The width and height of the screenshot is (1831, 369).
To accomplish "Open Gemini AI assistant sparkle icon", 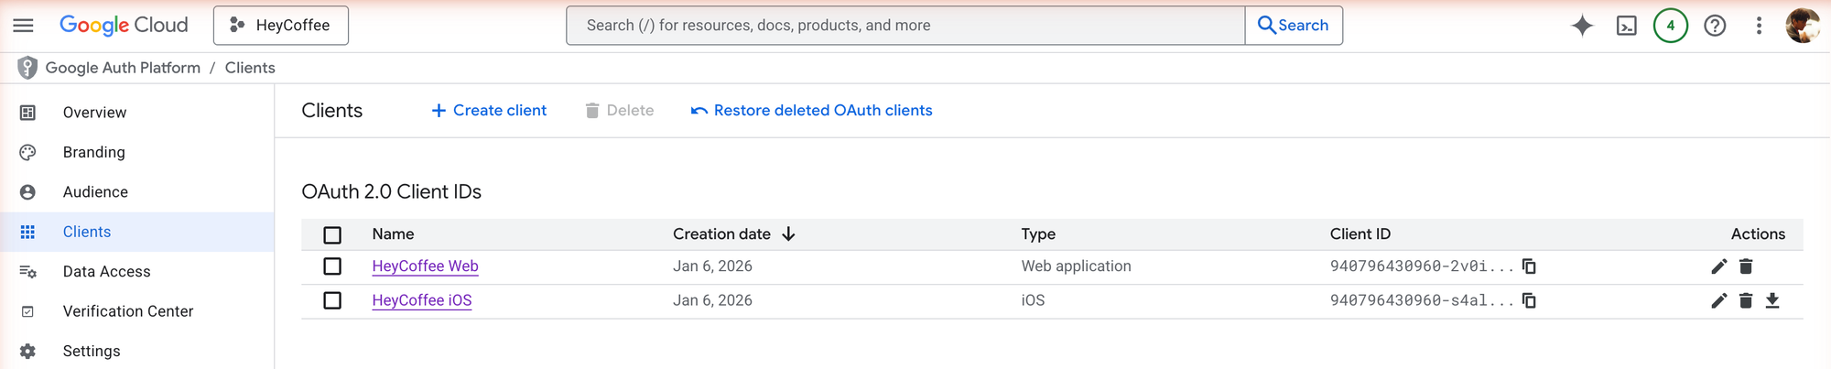I will click(x=1582, y=26).
